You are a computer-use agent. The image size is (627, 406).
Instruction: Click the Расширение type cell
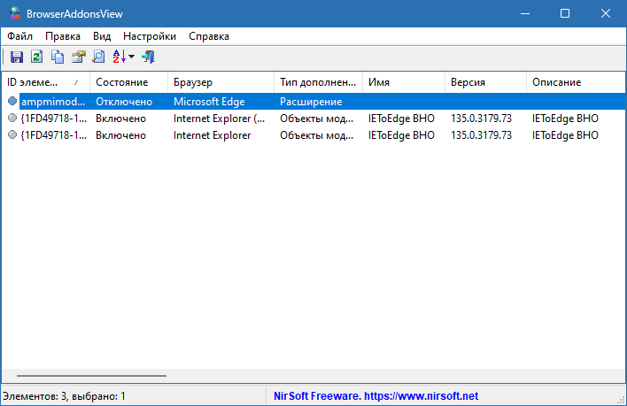311,102
